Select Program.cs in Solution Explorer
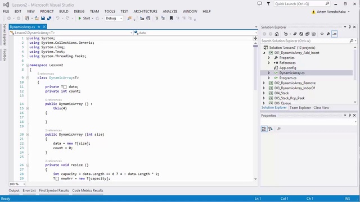Screen dimensions: 360x202 [x=287, y=78]
